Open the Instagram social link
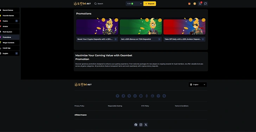256x132 pixels. 141,125
